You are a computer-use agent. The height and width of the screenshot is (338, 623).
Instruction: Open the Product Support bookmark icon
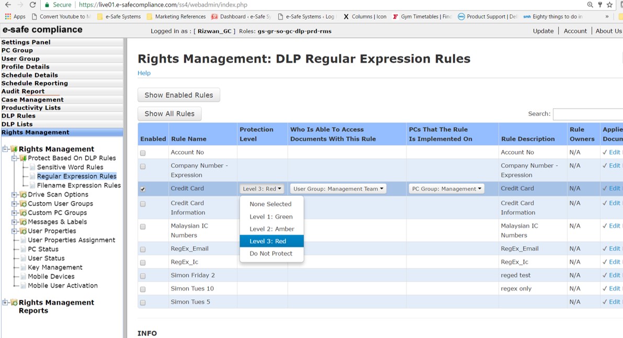pos(461,17)
